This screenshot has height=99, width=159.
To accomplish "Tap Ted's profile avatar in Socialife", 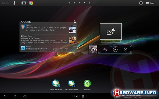I will point(23,27).
